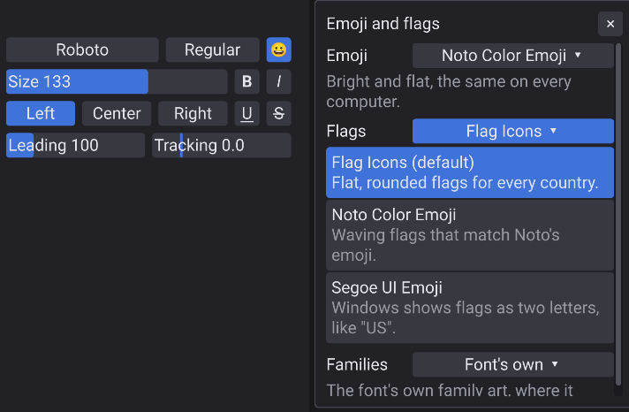Align text Right

click(x=193, y=113)
